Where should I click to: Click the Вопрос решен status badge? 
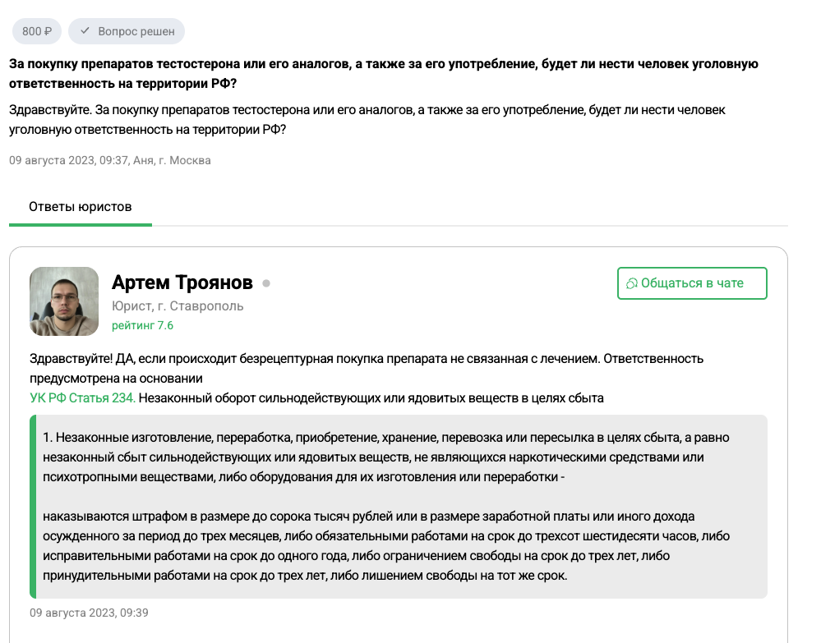[127, 31]
